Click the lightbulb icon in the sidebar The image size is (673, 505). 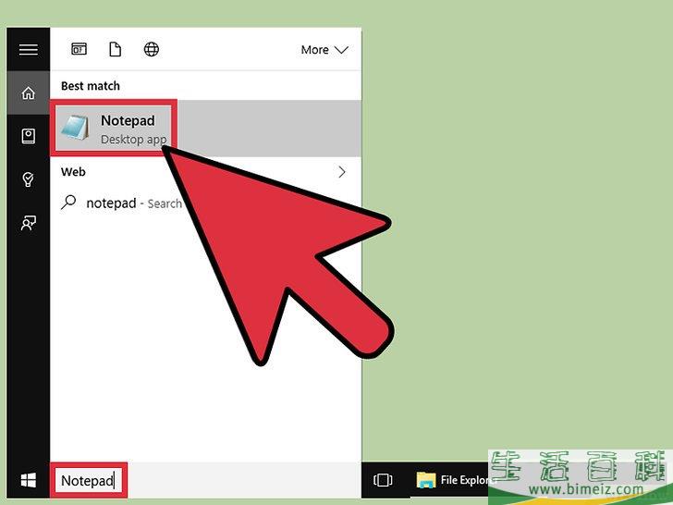point(28,179)
